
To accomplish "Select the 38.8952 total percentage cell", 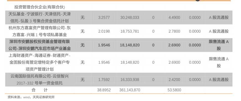I will point(104,90).
